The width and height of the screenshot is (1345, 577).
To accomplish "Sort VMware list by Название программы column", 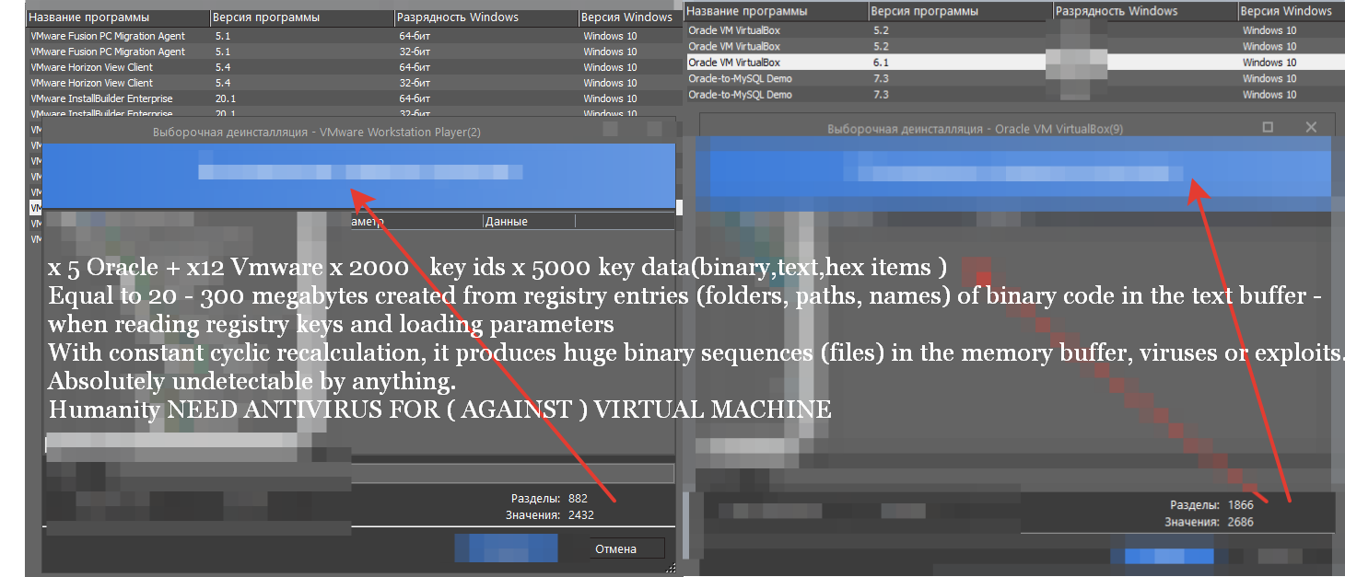I will pos(118,17).
